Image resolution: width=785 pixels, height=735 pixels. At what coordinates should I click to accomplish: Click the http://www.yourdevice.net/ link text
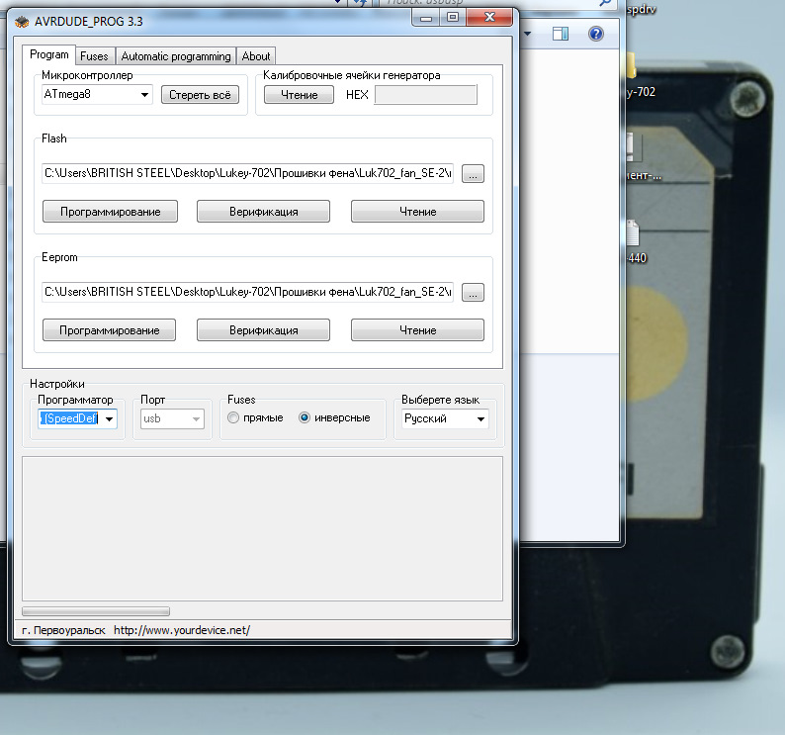pos(182,630)
